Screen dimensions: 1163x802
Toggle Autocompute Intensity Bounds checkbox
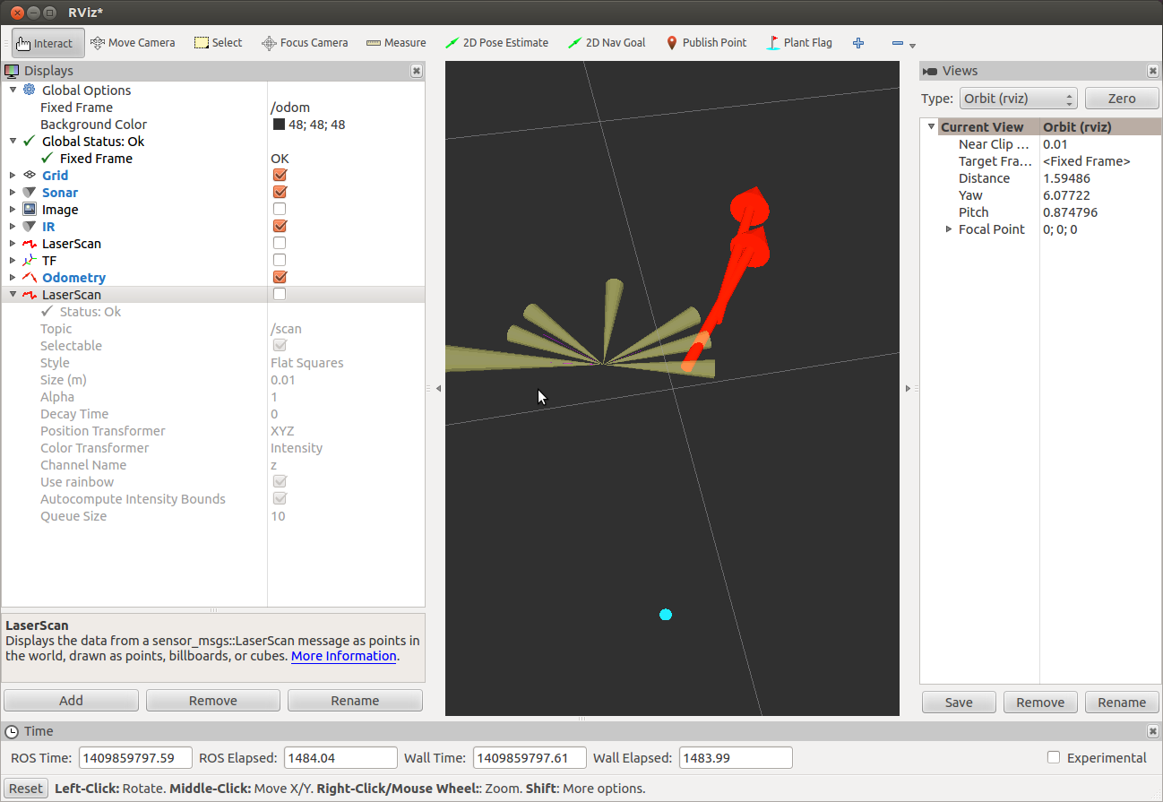(280, 498)
